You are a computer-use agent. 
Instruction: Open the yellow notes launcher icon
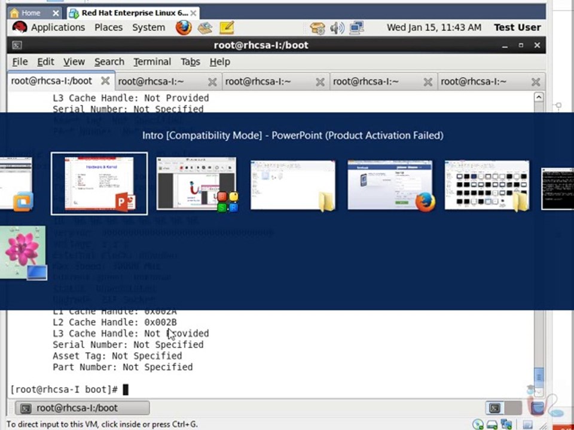227,27
